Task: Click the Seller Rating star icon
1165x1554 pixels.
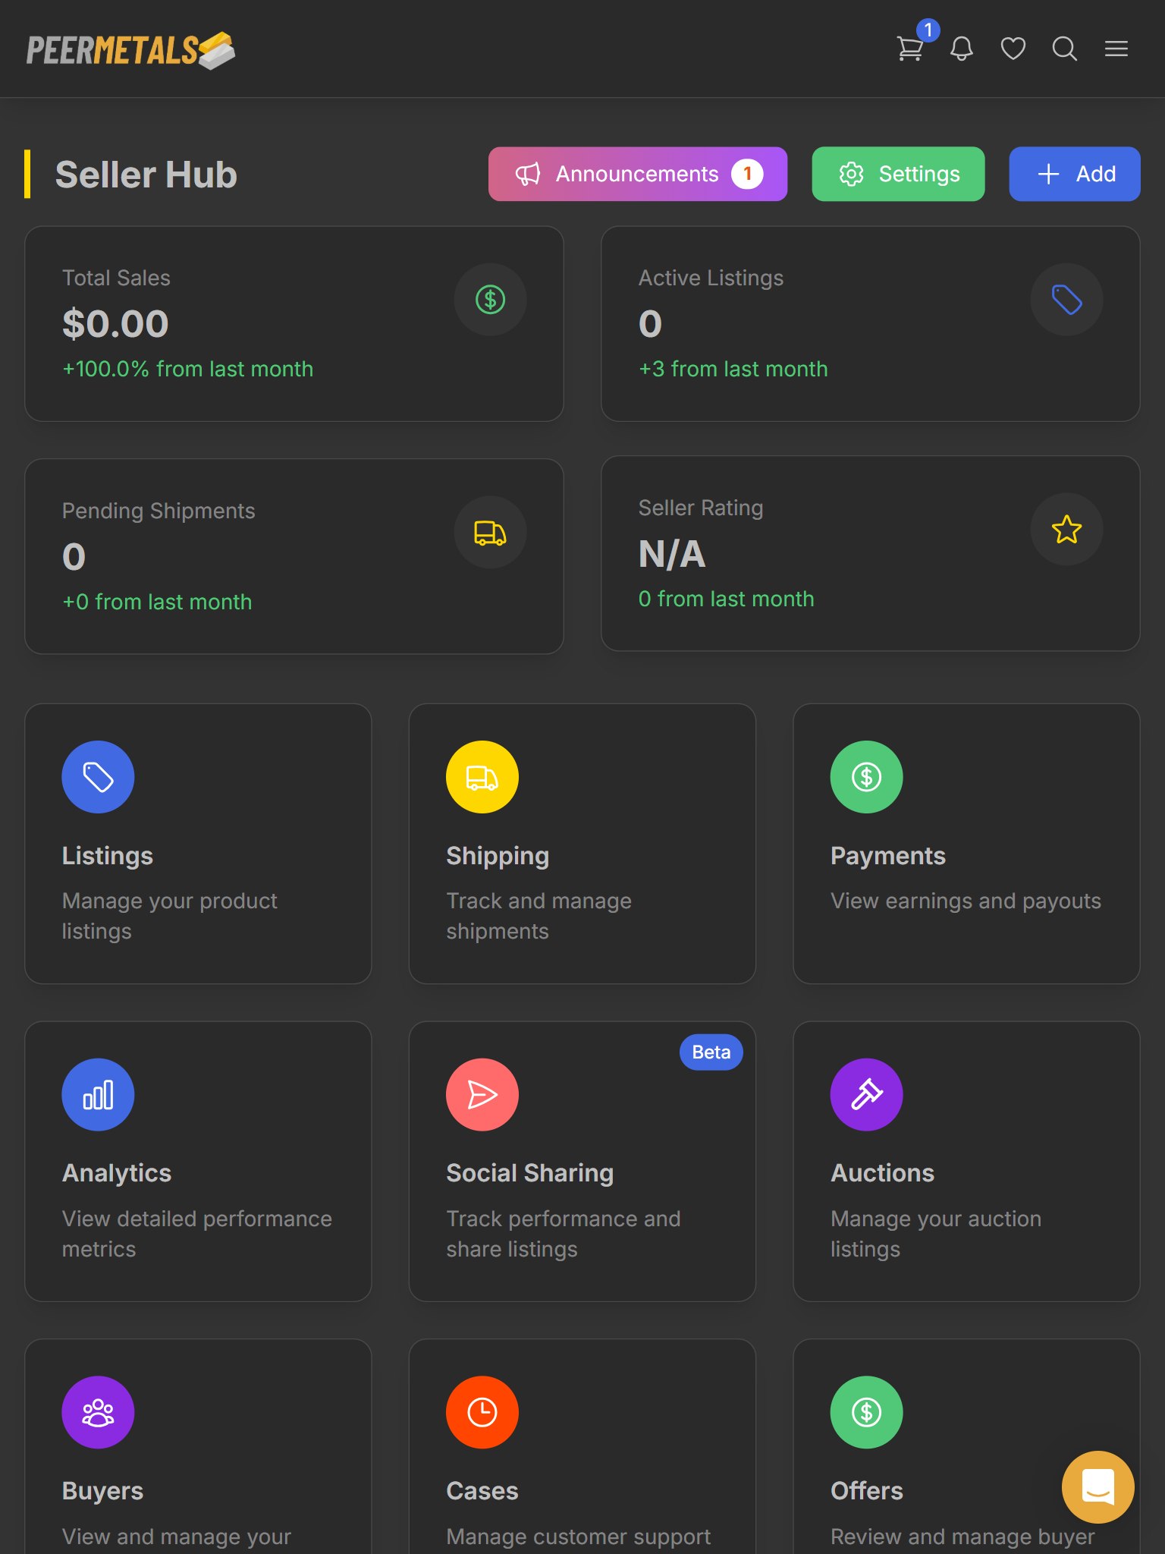Action: (1066, 530)
